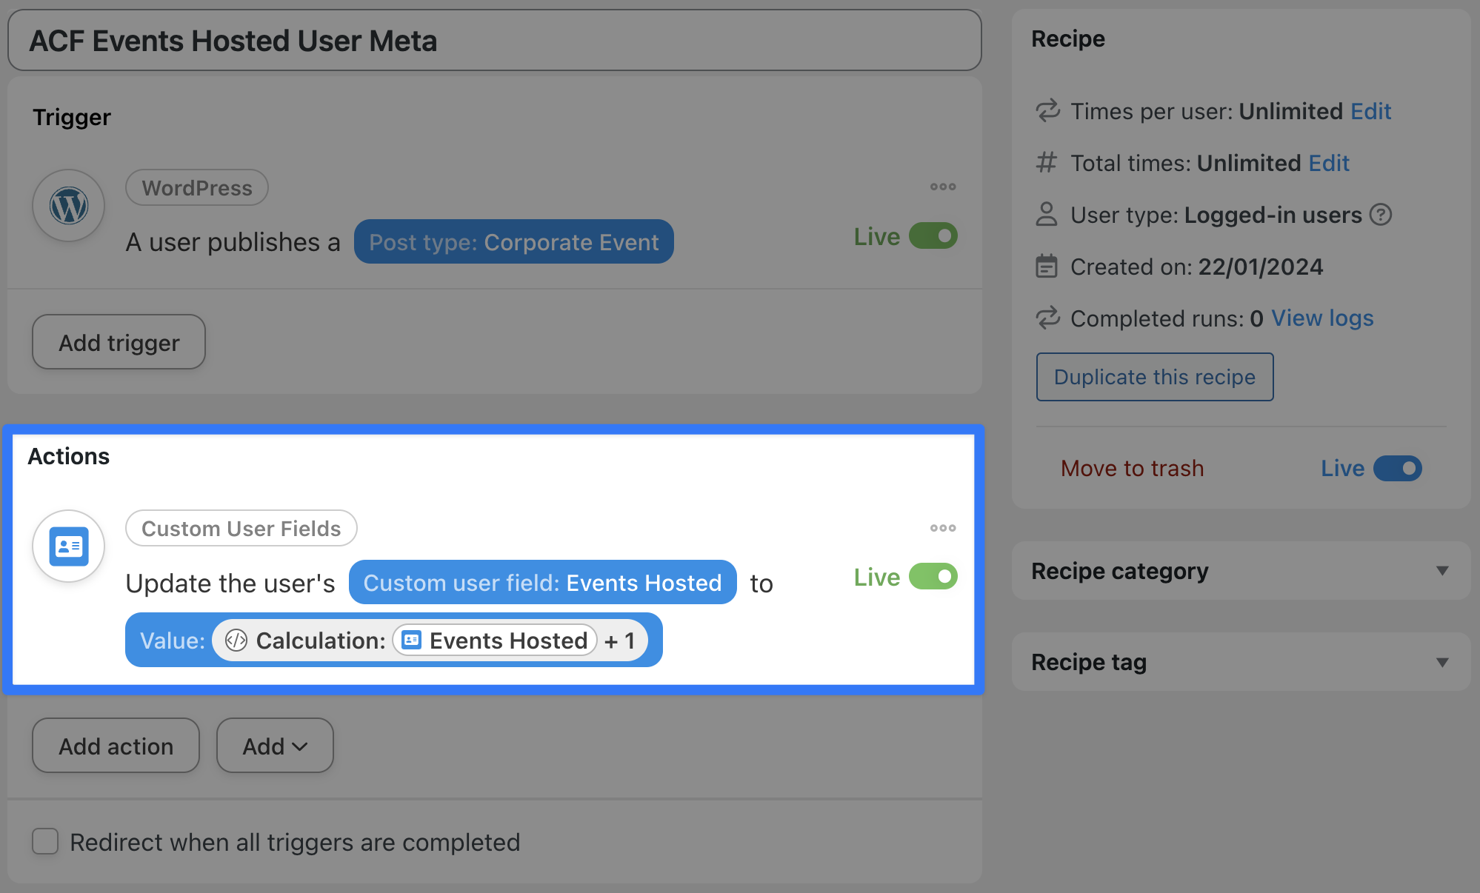The image size is (1480, 893).
Task: Toggle the action's Live switch
Action: pos(933,577)
